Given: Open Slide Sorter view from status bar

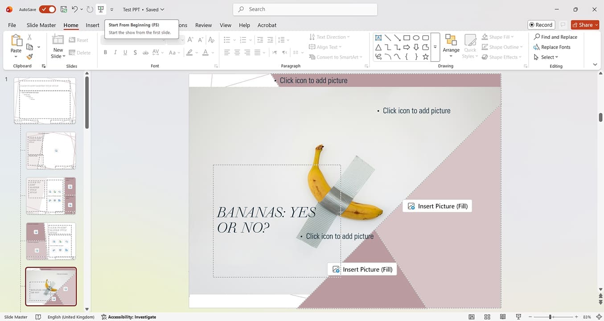Looking at the screenshot, I should coord(487,317).
